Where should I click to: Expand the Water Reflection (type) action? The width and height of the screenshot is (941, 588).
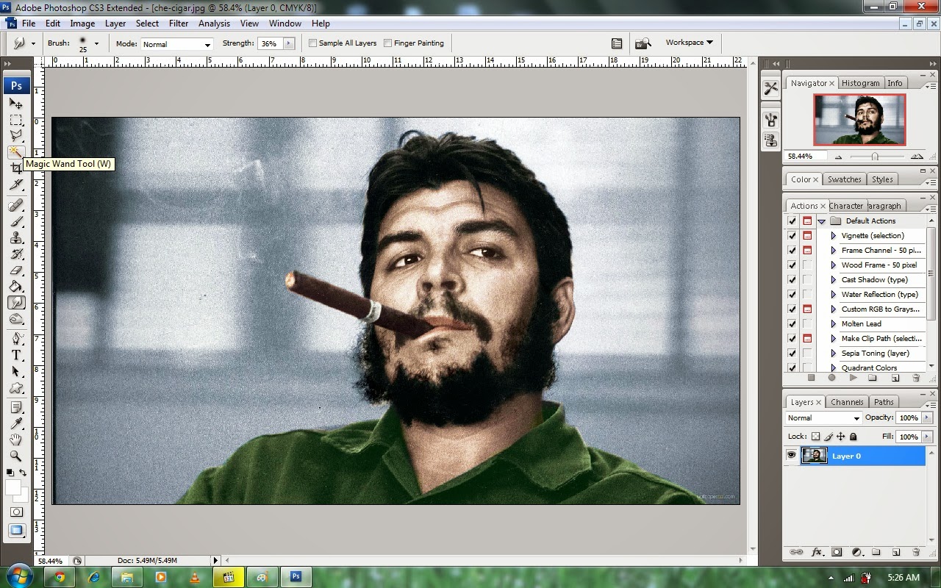point(834,294)
